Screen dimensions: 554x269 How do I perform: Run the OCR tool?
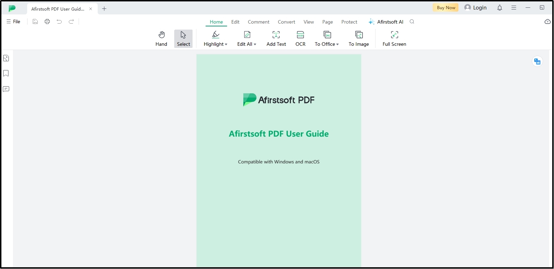[300, 39]
